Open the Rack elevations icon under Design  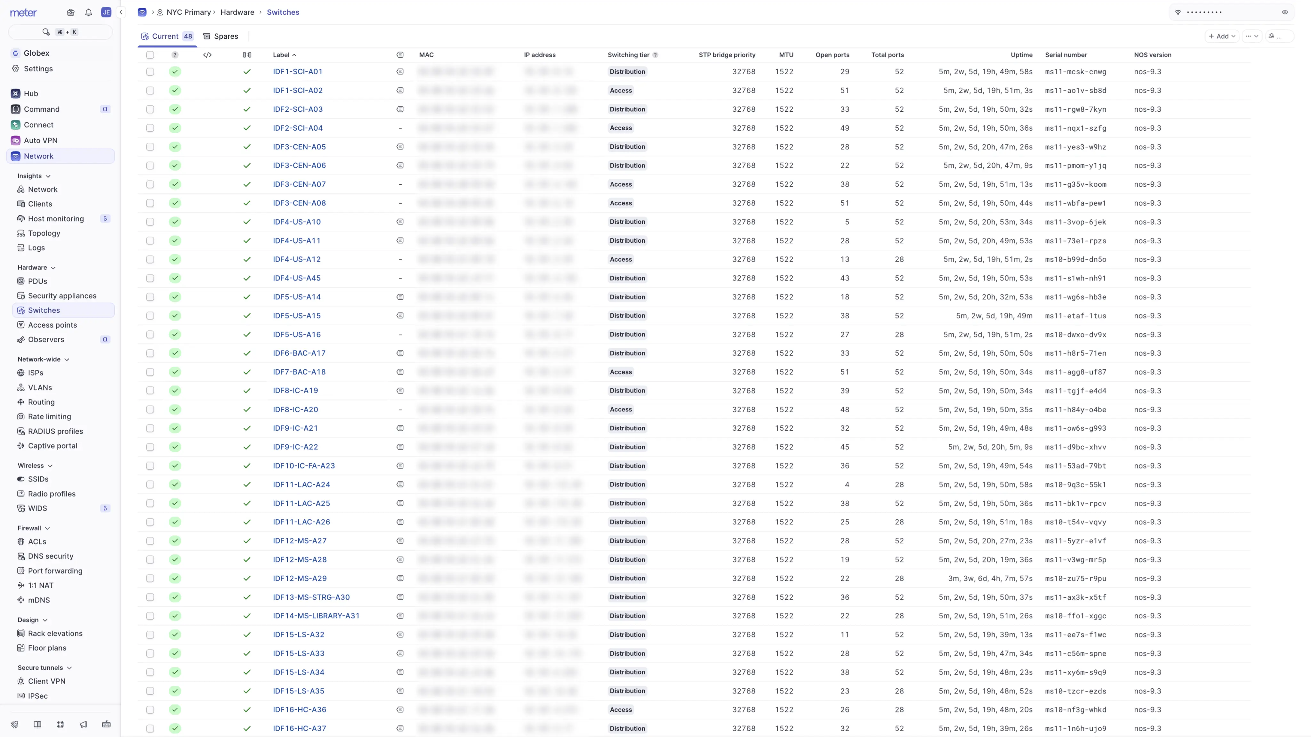21,633
